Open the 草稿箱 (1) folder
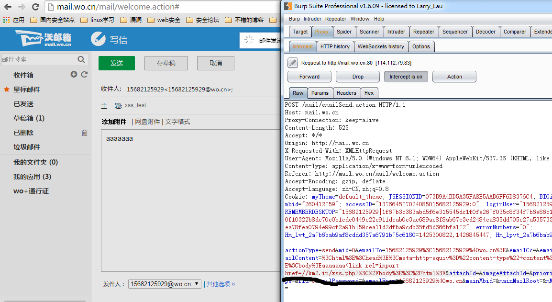552x302 pixels. (29, 118)
